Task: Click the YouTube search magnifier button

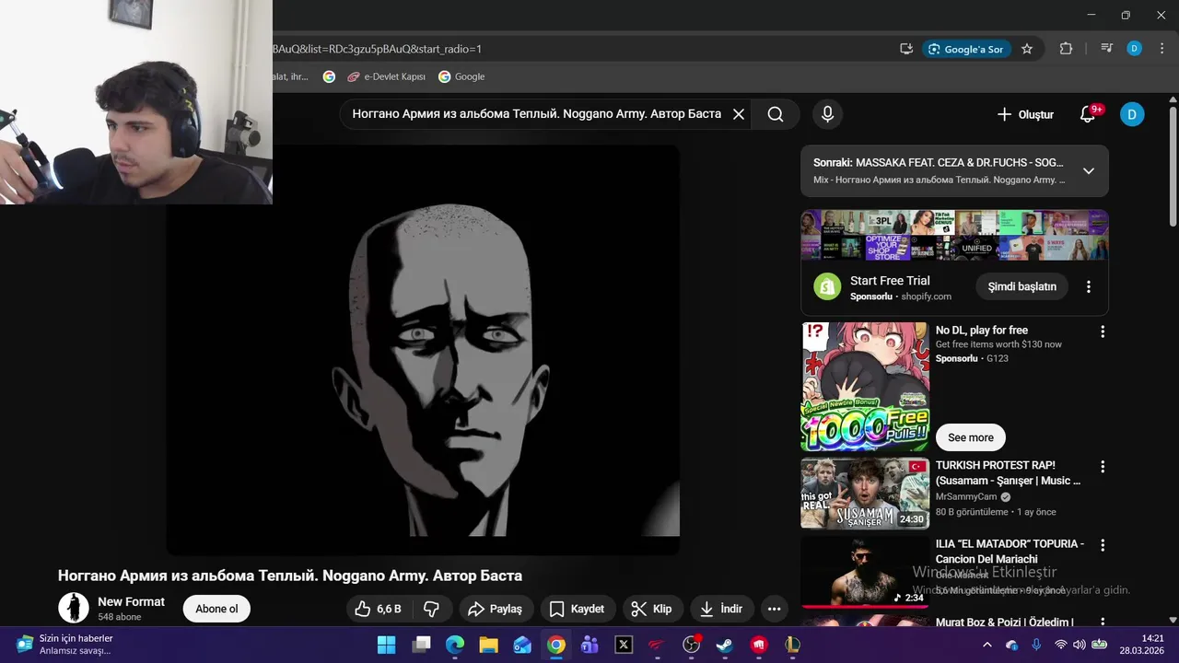Action: (776, 114)
